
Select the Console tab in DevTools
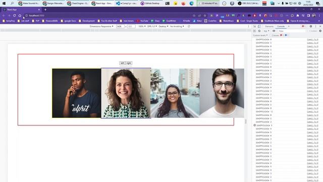(x=281, y=26)
